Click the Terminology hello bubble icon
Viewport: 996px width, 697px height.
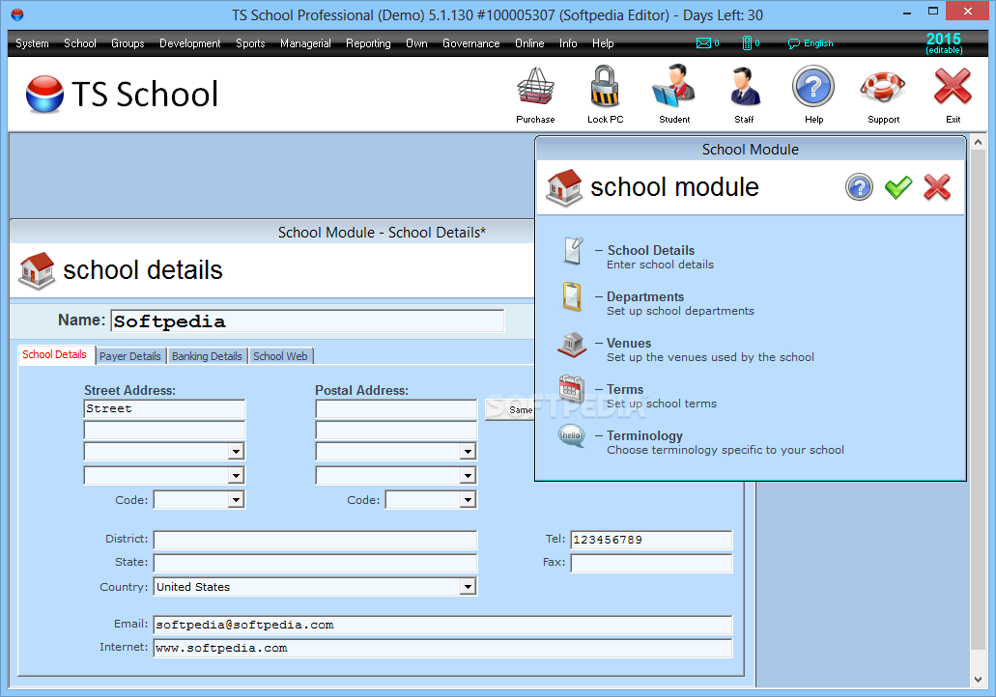pyautogui.click(x=571, y=436)
